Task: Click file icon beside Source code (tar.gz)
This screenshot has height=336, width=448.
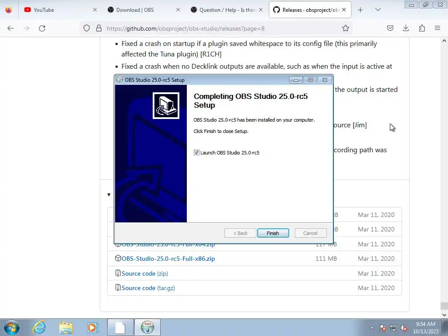Action: pos(118,288)
